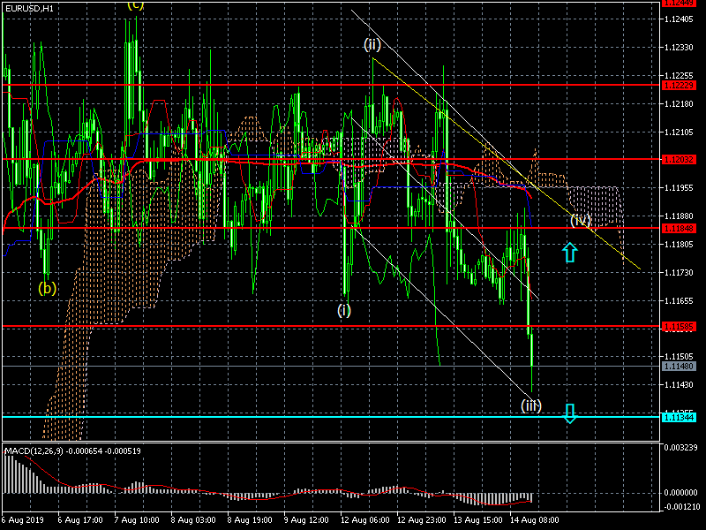Click the 6 Aug 2019 date label

tap(21, 521)
